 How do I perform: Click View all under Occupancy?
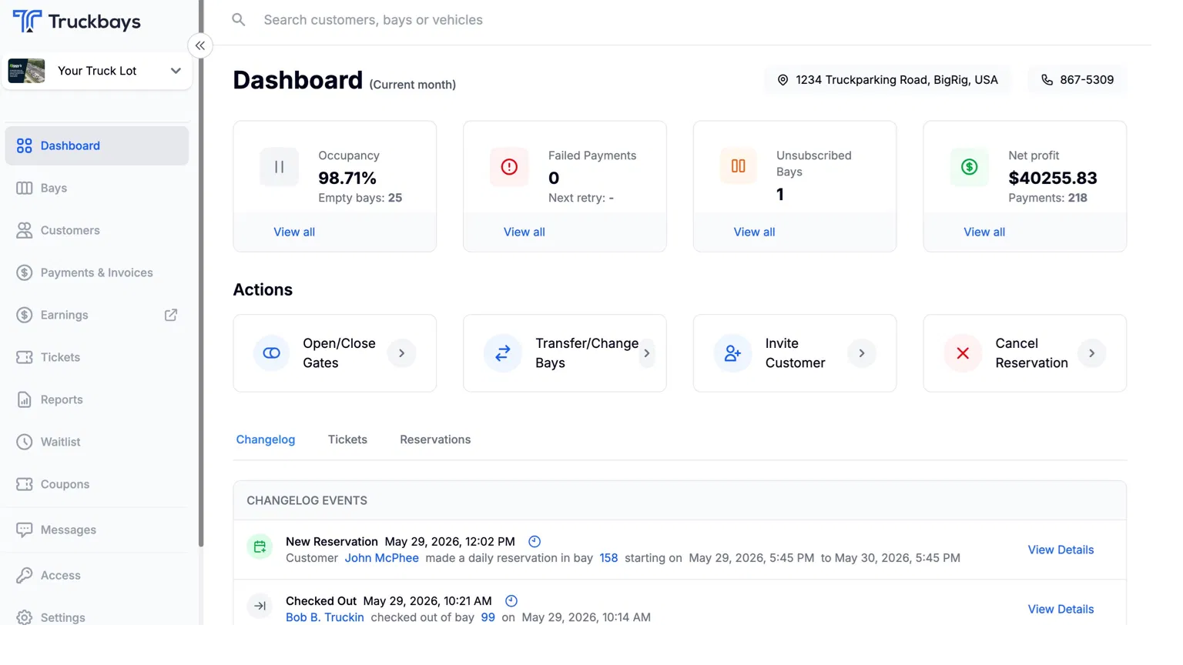pyautogui.click(x=294, y=232)
